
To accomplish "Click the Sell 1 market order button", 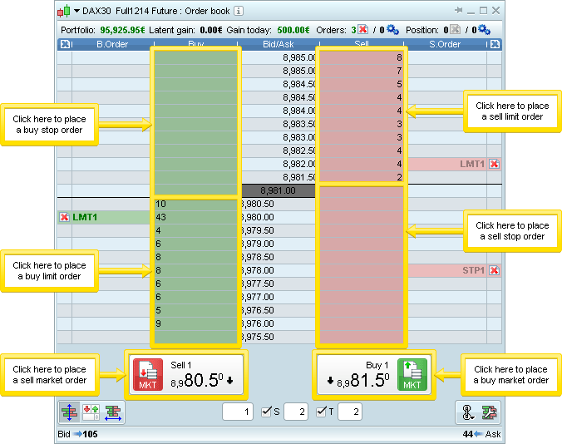I will pos(186,373).
